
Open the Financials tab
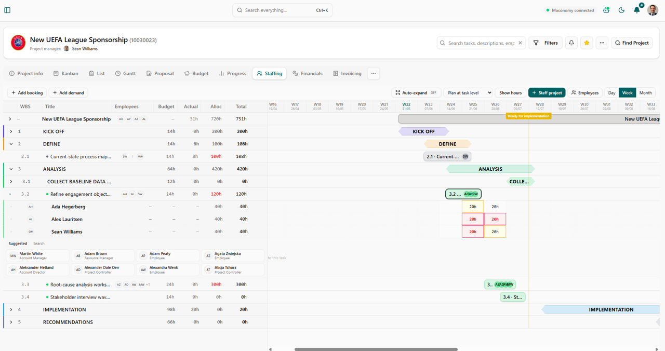[x=308, y=74]
